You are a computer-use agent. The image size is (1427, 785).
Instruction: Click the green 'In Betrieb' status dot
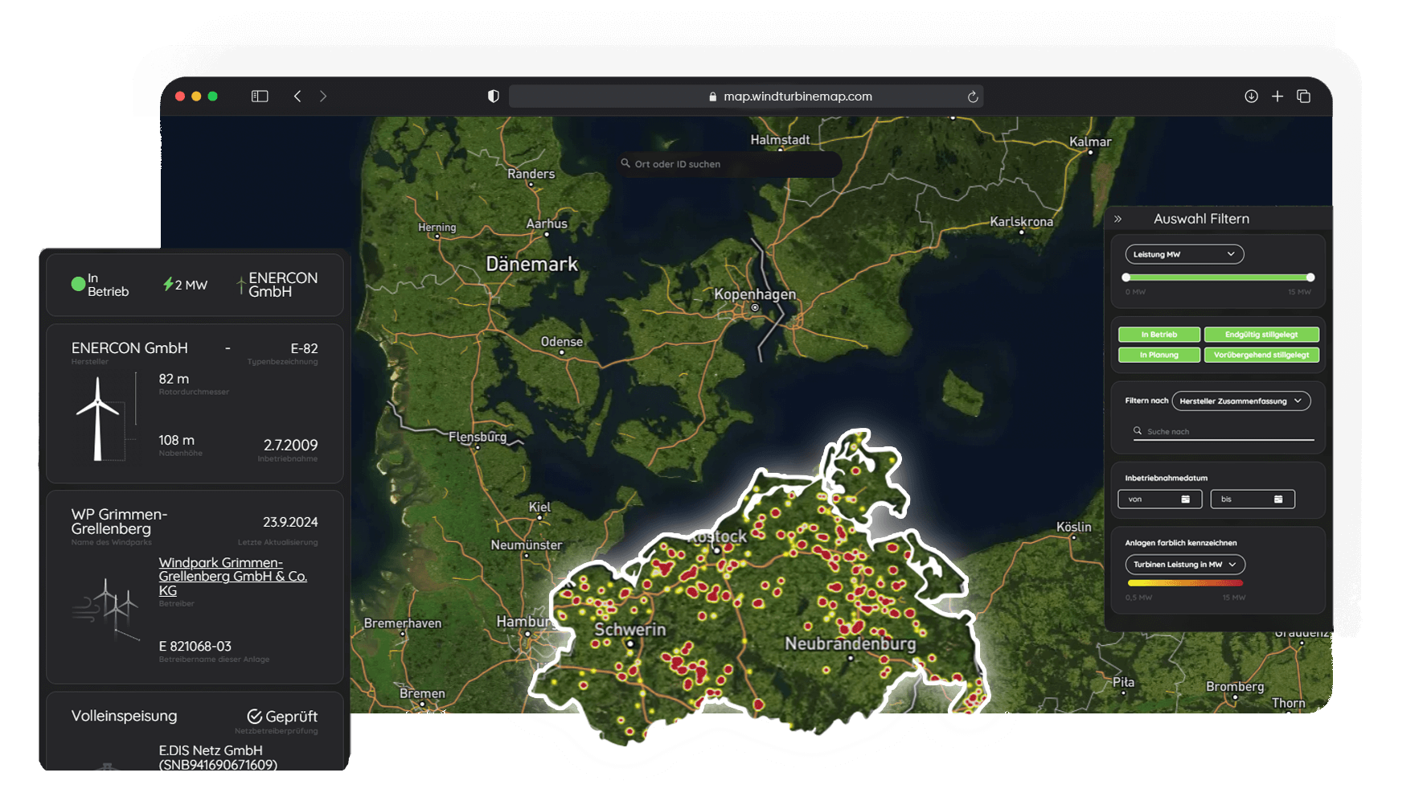coord(78,284)
